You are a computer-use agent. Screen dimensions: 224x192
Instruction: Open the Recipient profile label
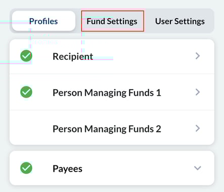point(73,56)
